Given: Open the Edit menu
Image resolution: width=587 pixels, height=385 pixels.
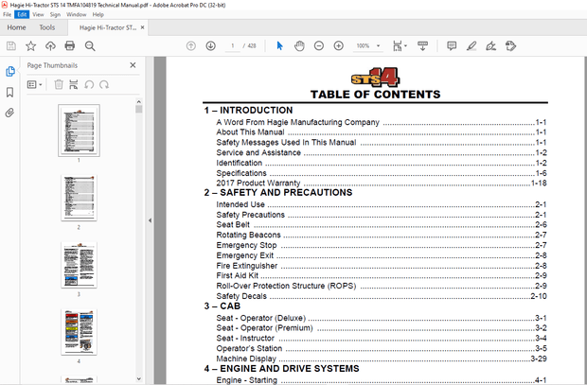Looking at the screenshot, I should 22,14.
